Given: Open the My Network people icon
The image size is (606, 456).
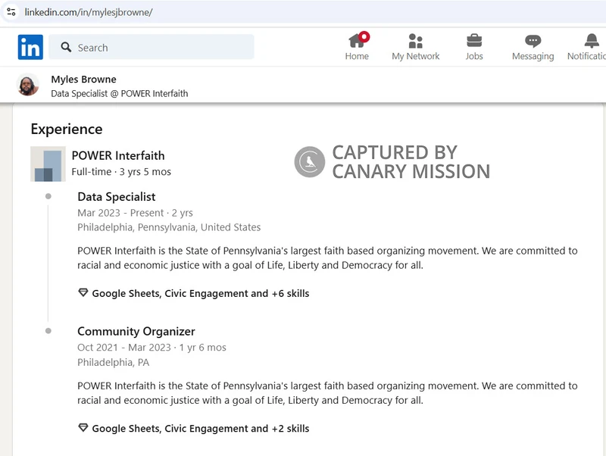Looking at the screenshot, I should [415, 41].
